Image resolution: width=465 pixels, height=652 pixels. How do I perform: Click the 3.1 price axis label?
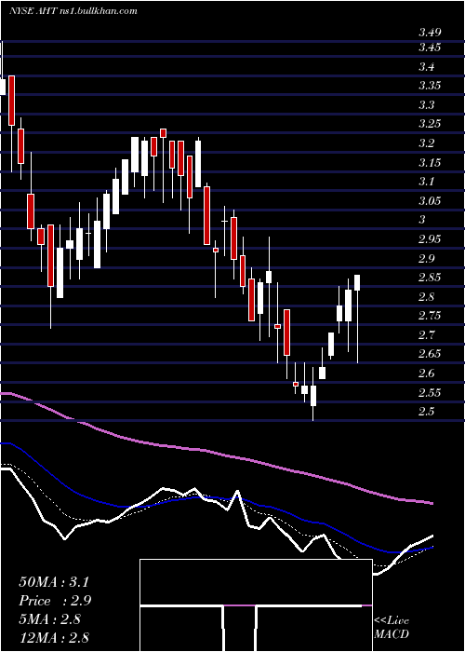pos(426,182)
